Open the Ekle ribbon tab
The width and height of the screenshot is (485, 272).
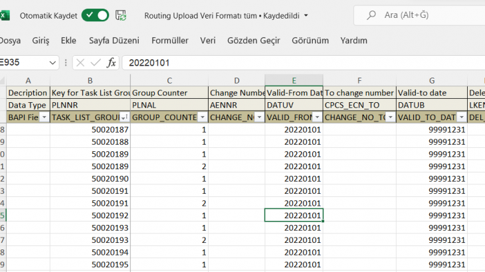(68, 40)
